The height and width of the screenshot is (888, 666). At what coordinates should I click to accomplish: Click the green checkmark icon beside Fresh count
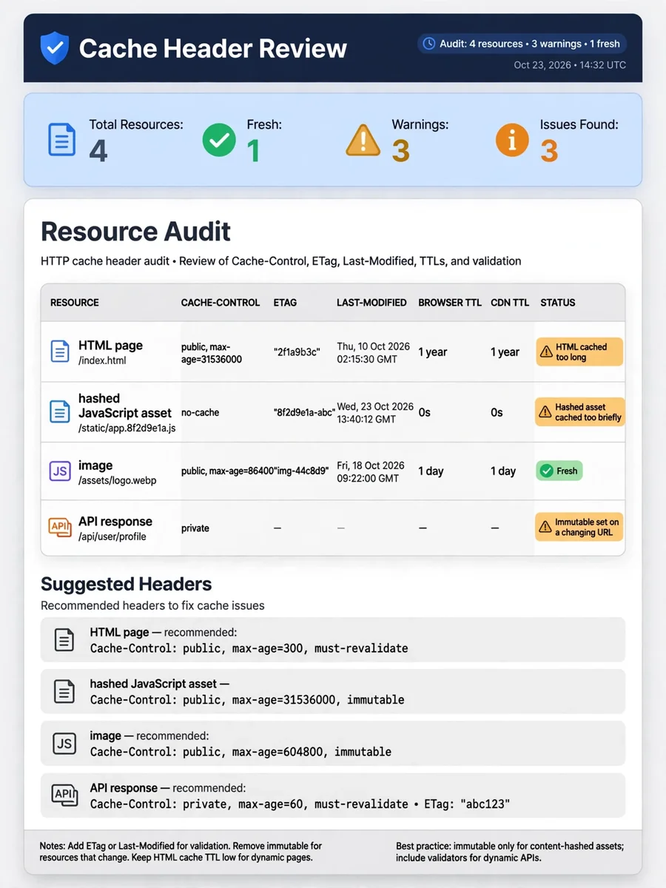219,140
